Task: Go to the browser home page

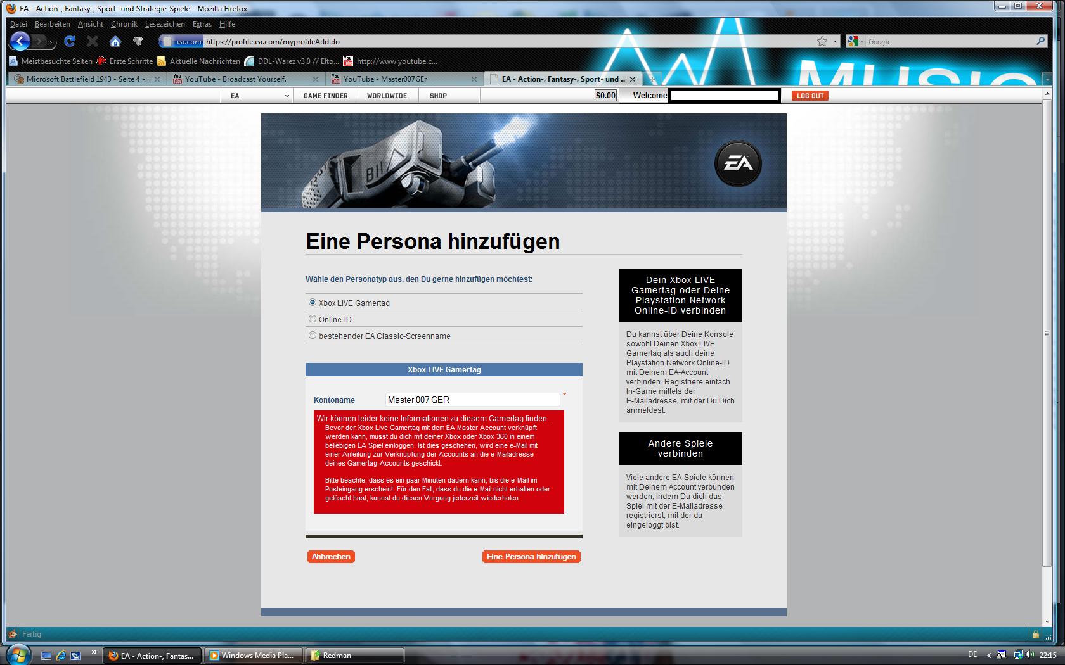Action: pos(115,42)
